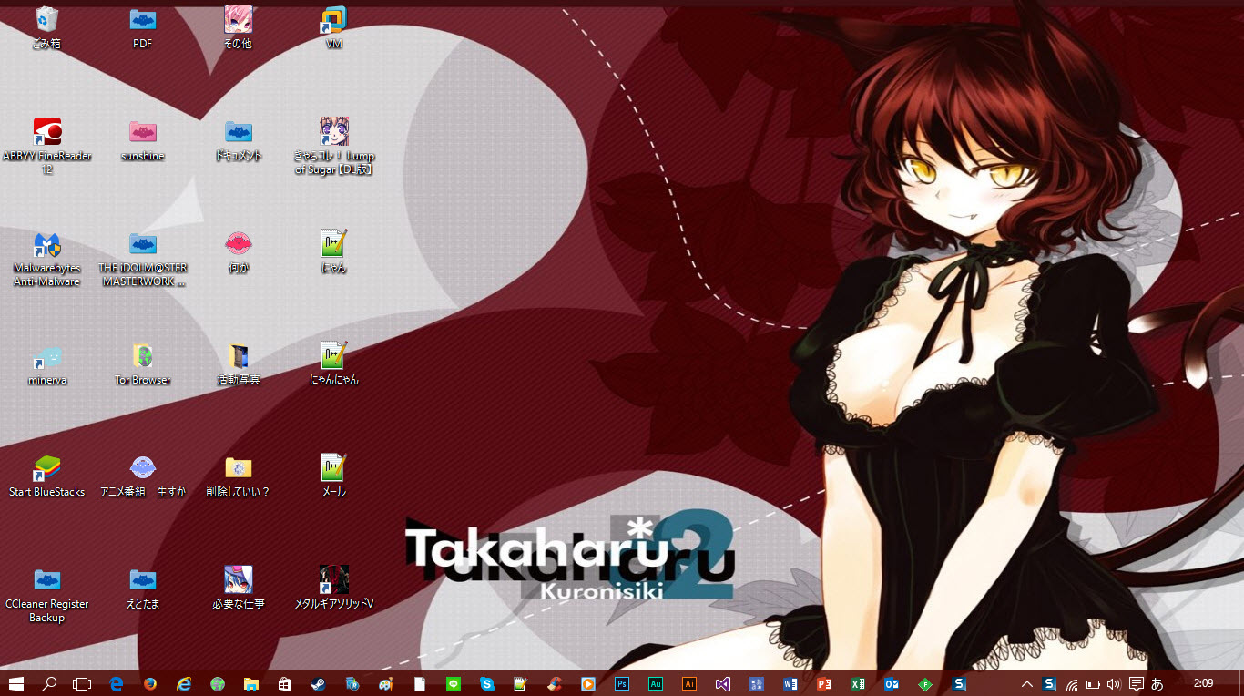Click the taskbar search magnifier
1244x696 pixels.
click(49, 683)
